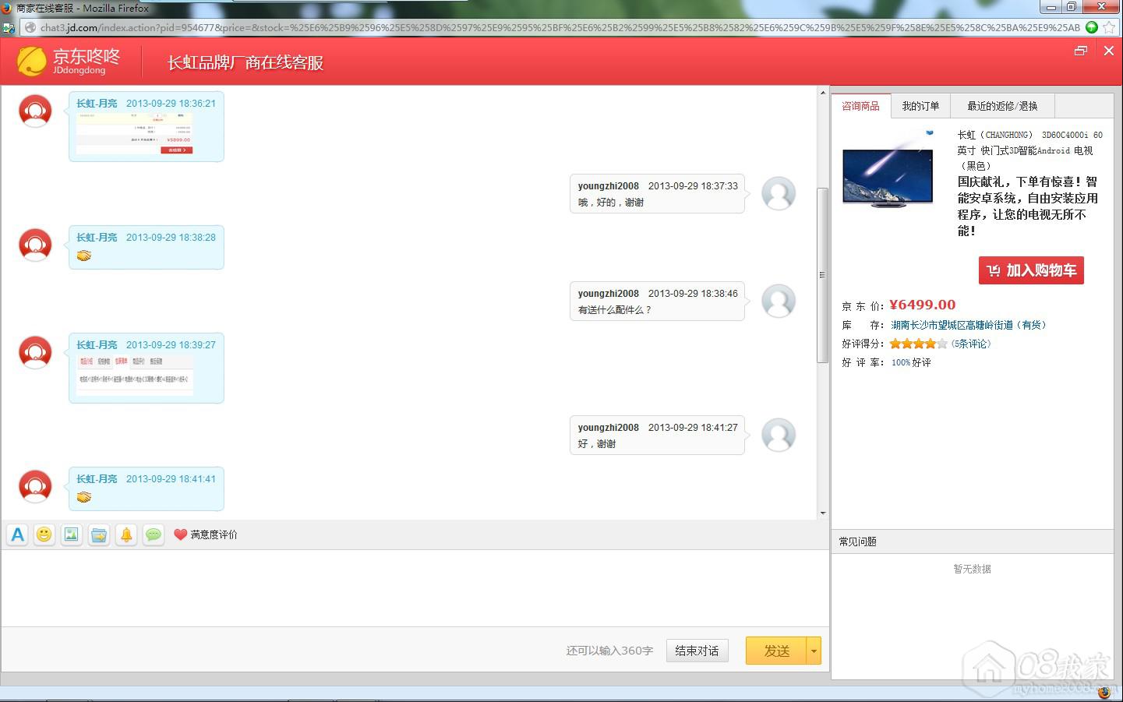1123x702 pixels.
Task: Click the 满意度评价 heart rating
Action: pos(206,534)
